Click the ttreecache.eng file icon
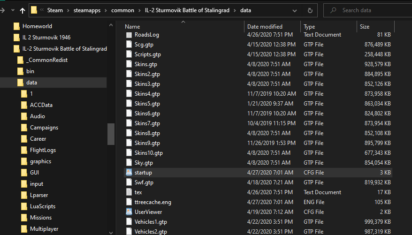The height and width of the screenshot is (235, 412). (129, 202)
